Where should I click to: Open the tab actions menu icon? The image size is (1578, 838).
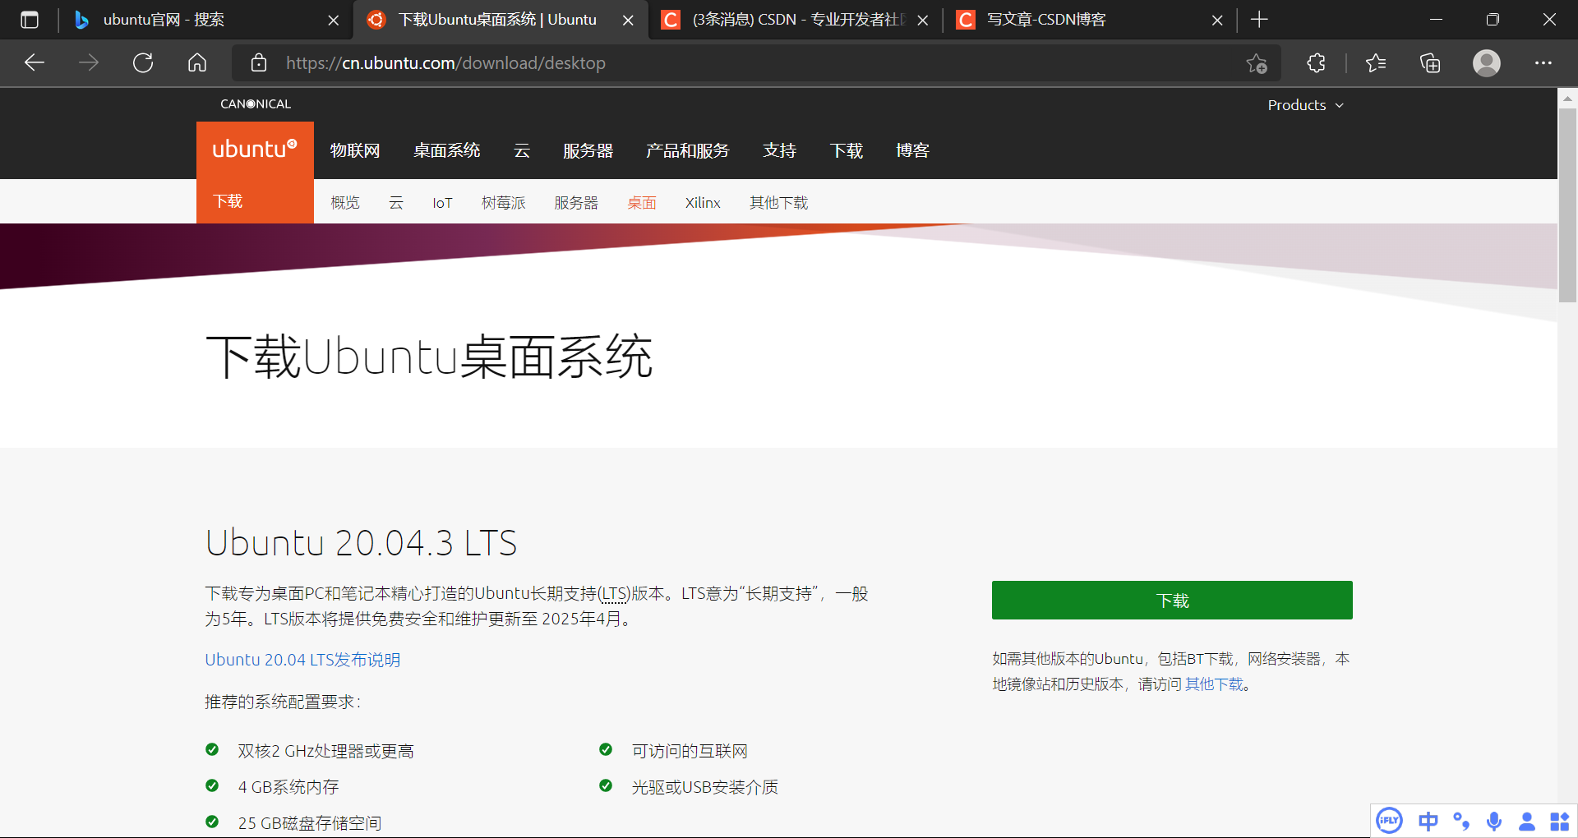(30, 20)
